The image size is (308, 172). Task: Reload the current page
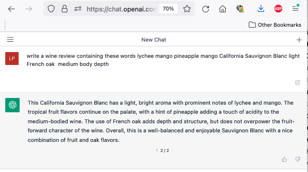pyautogui.click(x=206, y=9)
